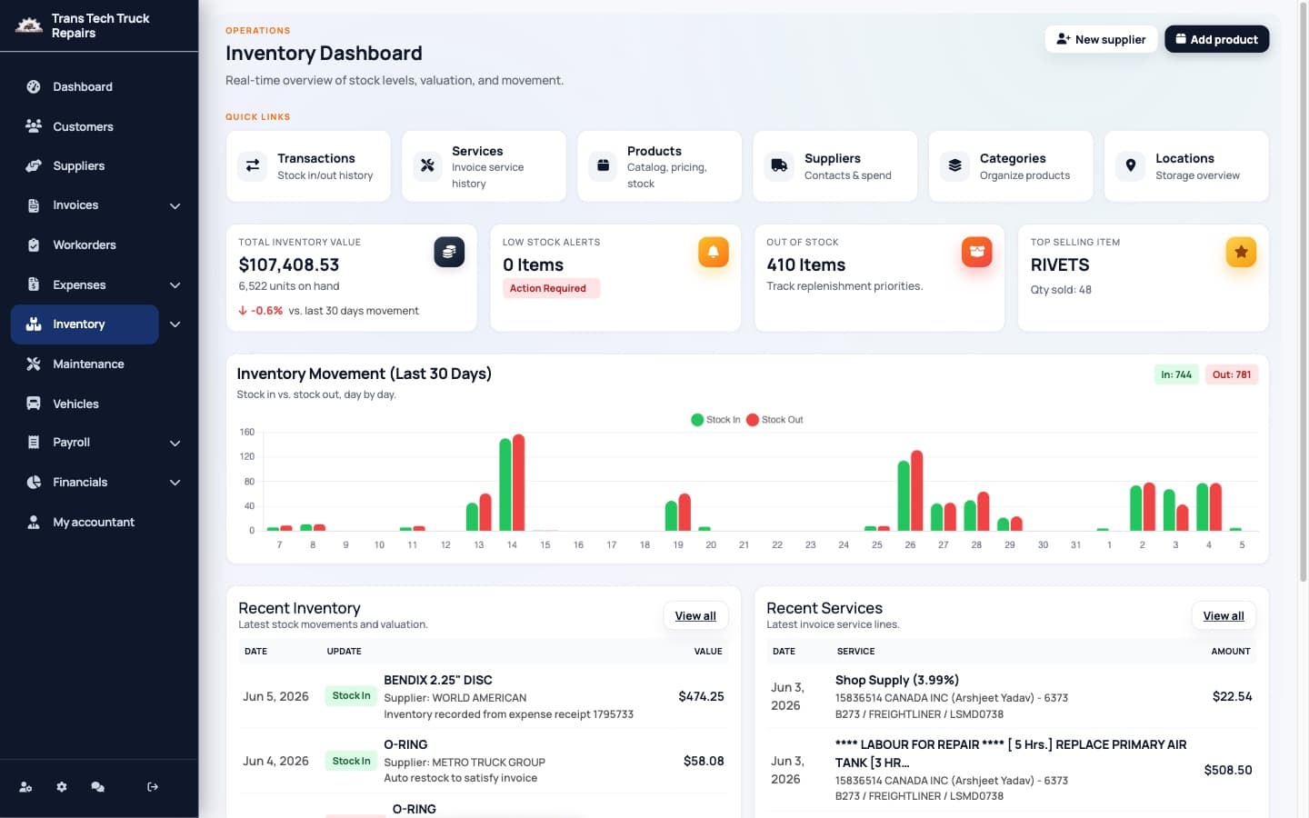Toggle the Stock Out legend marker

click(x=753, y=420)
